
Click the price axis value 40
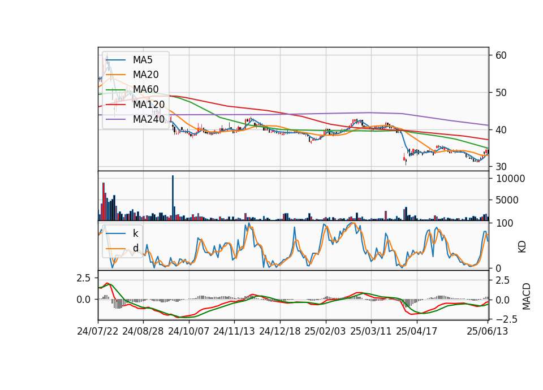(501, 130)
